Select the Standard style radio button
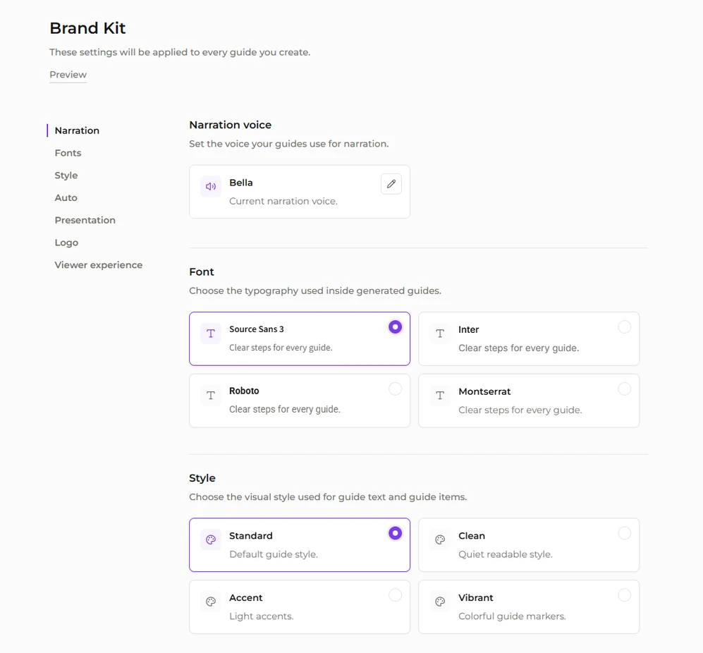Screen dimensions: 703x653 (395, 533)
